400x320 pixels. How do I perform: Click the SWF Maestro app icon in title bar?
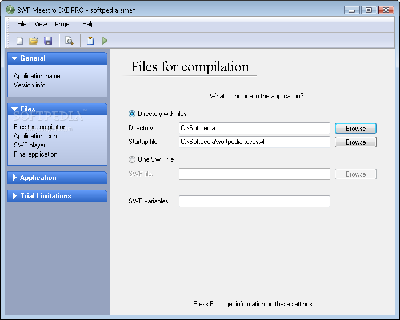10,10
